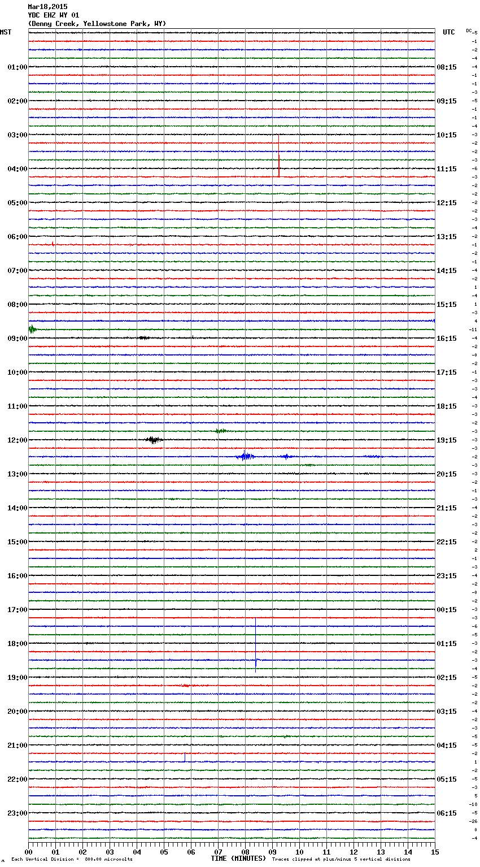Screen dimensions: 480x867
Task: Click the vertical division 800.00 microvolts note
Action: tap(72, 860)
